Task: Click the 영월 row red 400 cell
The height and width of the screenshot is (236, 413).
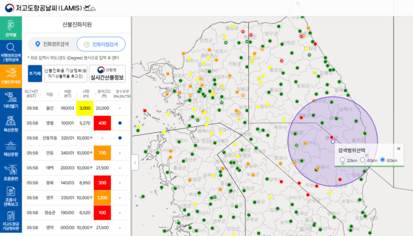Action: tap(102, 123)
